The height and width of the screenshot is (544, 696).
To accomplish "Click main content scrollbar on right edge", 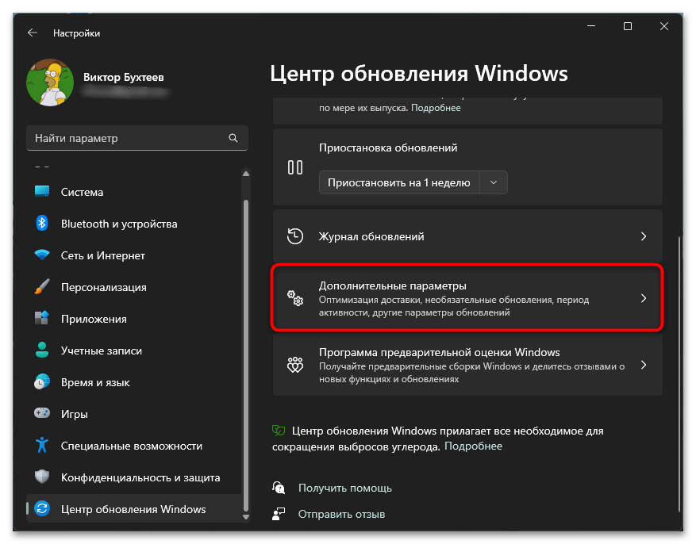I will [679, 374].
